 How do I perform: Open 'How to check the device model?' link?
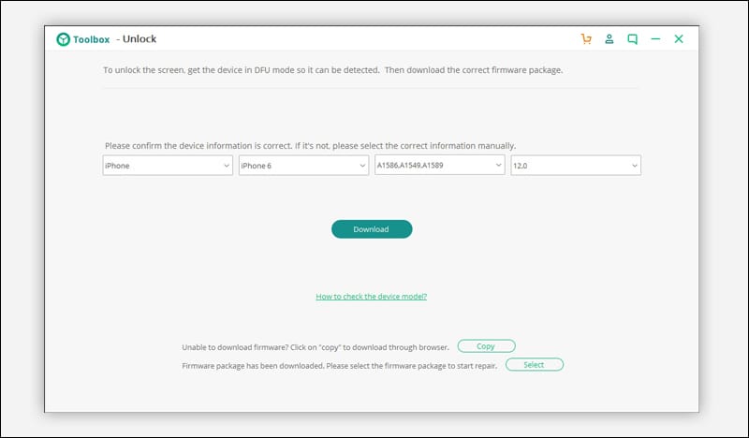coord(371,297)
